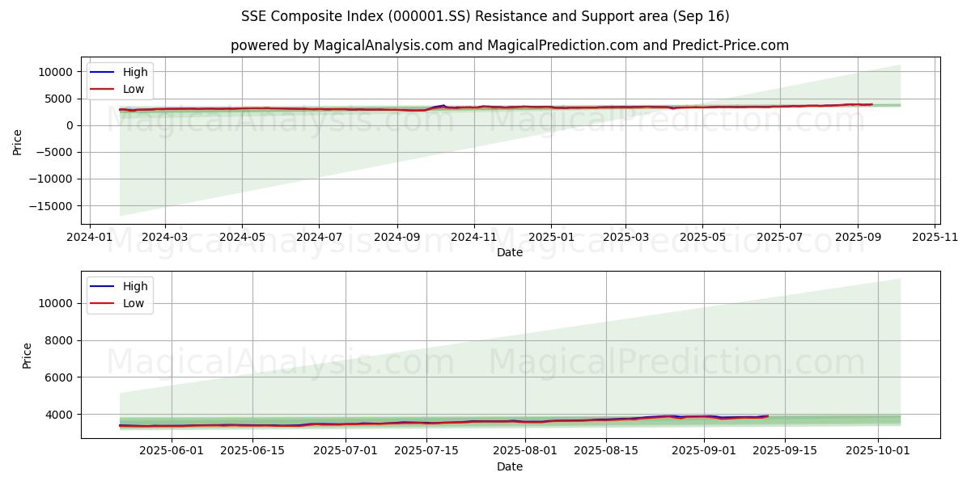Screen dimensions: 971x485
Task: Click top chart x-axis label '2025-07'
Action: coord(780,238)
